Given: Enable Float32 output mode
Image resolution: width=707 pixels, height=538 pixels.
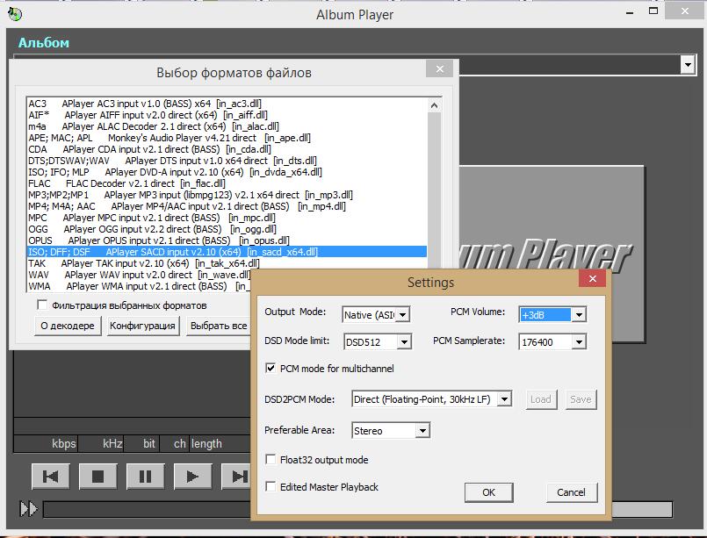Looking at the screenshot, I should tap(271, 460).
